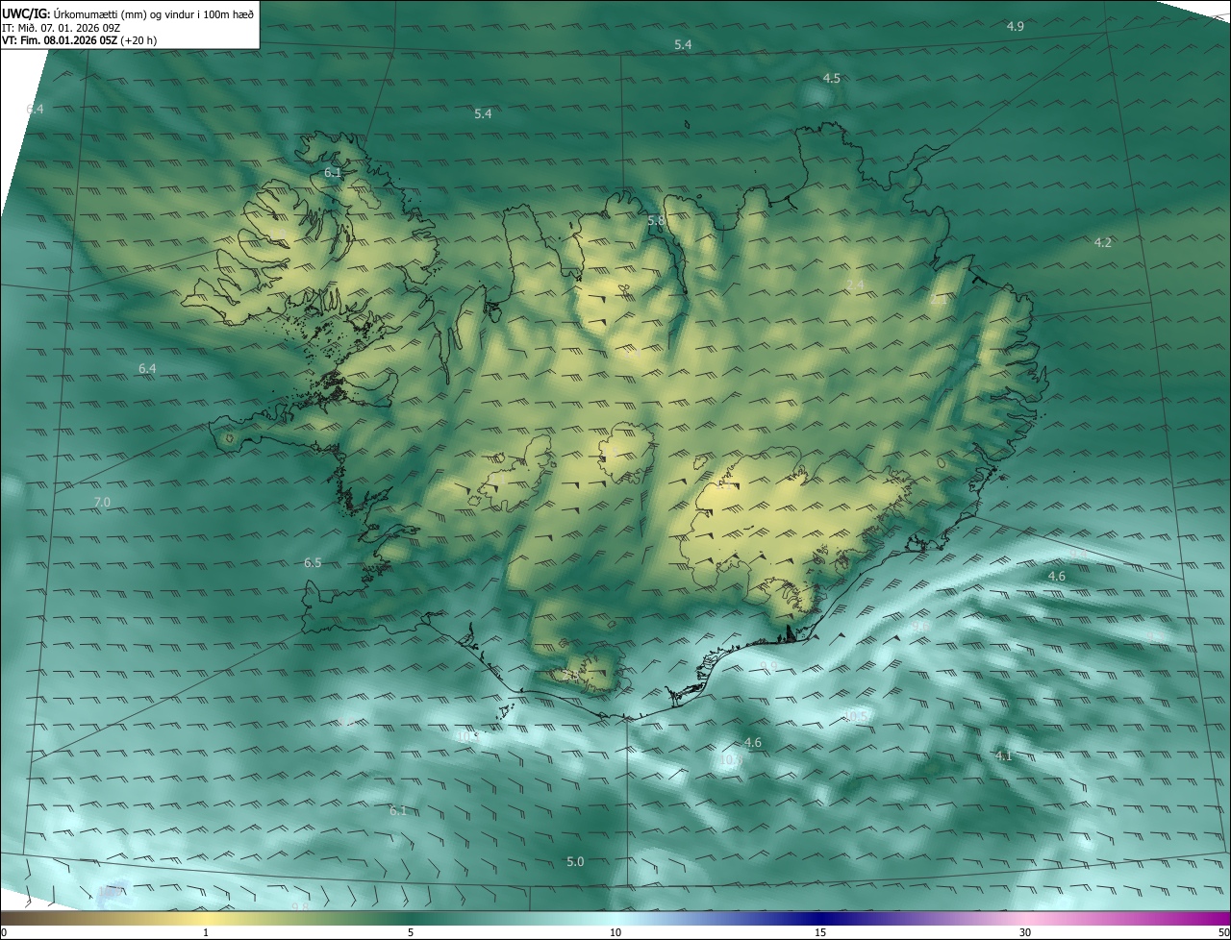This screenshot has width=1231, height=940.
Task: Click the 10 tick label on the color scale
Action: click(615, 932)
